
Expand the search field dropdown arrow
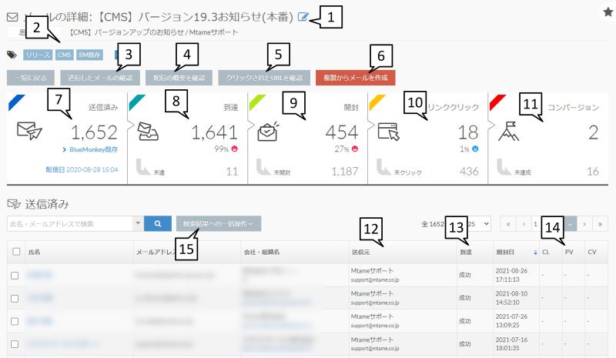point(138,223)
